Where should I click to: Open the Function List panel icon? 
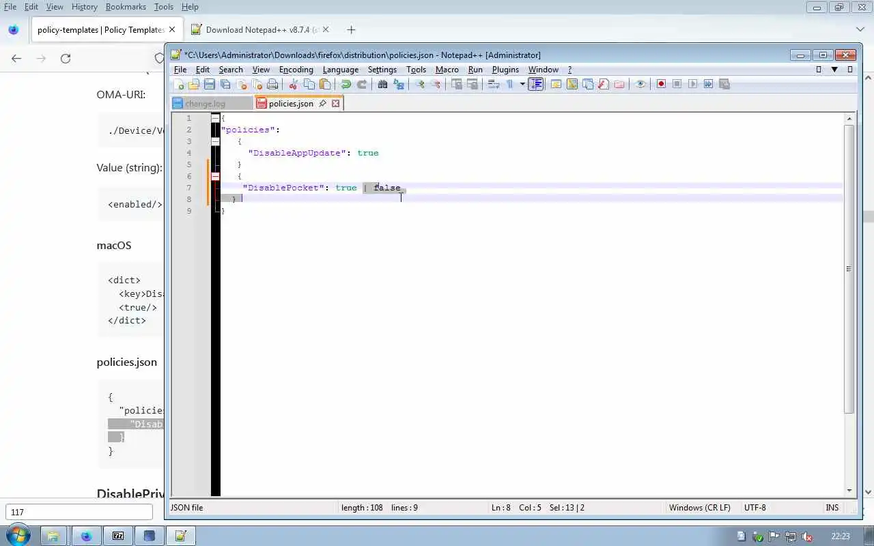604,84
